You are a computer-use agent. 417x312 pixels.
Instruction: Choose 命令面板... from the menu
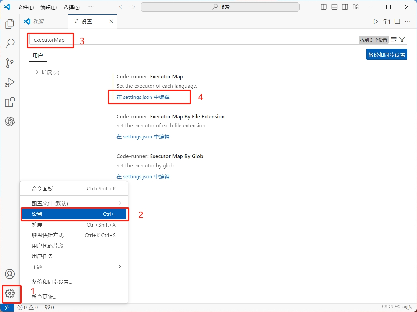coord(74,188)
